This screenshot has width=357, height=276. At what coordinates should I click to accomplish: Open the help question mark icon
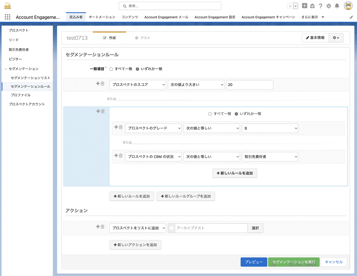[320, 6]
